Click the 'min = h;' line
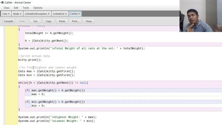This screenshot has width=222, height=125. (x=38, y=106)
